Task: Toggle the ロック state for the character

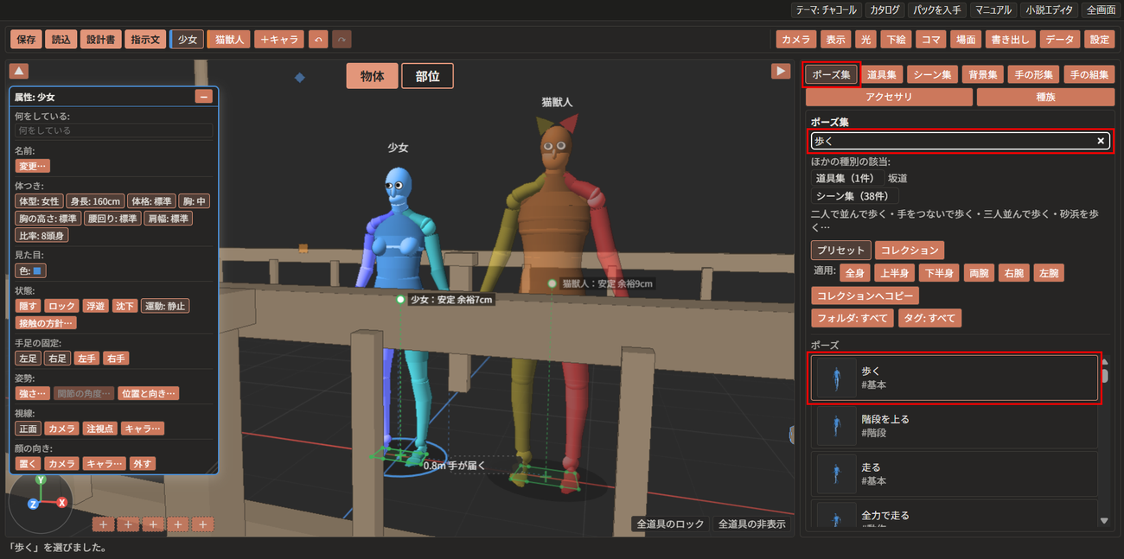Action: [x=61, y=306]
